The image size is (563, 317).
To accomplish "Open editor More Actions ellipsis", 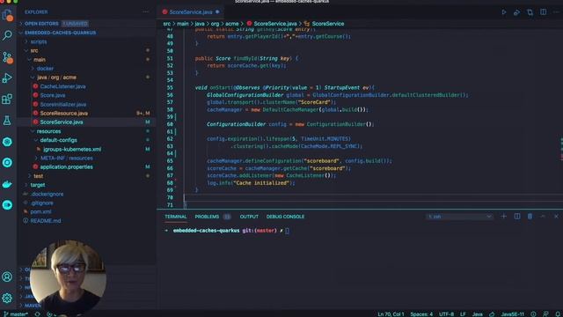I will tap(556, 12).
